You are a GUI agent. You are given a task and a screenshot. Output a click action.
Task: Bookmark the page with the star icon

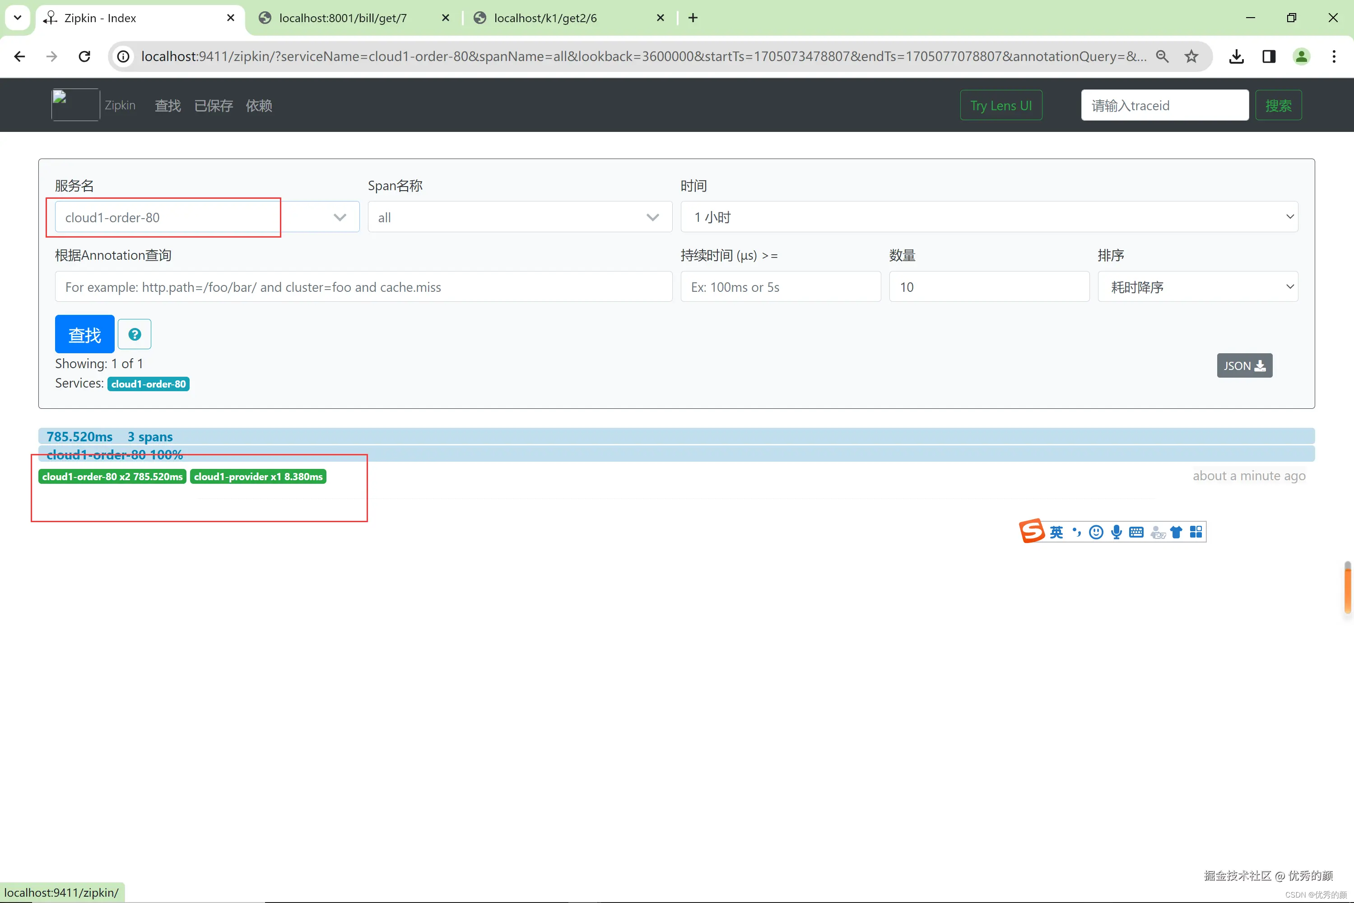1191,56
